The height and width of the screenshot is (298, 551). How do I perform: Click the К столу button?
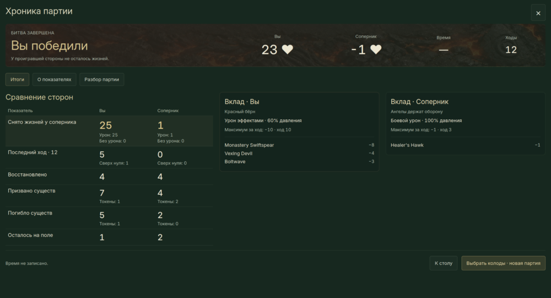coord(444,263)
